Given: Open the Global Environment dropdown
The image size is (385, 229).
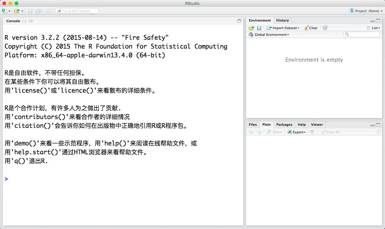Looking at the screenshot, I should pos(269,35).
